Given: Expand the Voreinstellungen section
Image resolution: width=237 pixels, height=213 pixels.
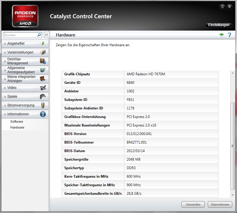Looking at the screenshot, I should pyautogui.click(x=25, y=52).
